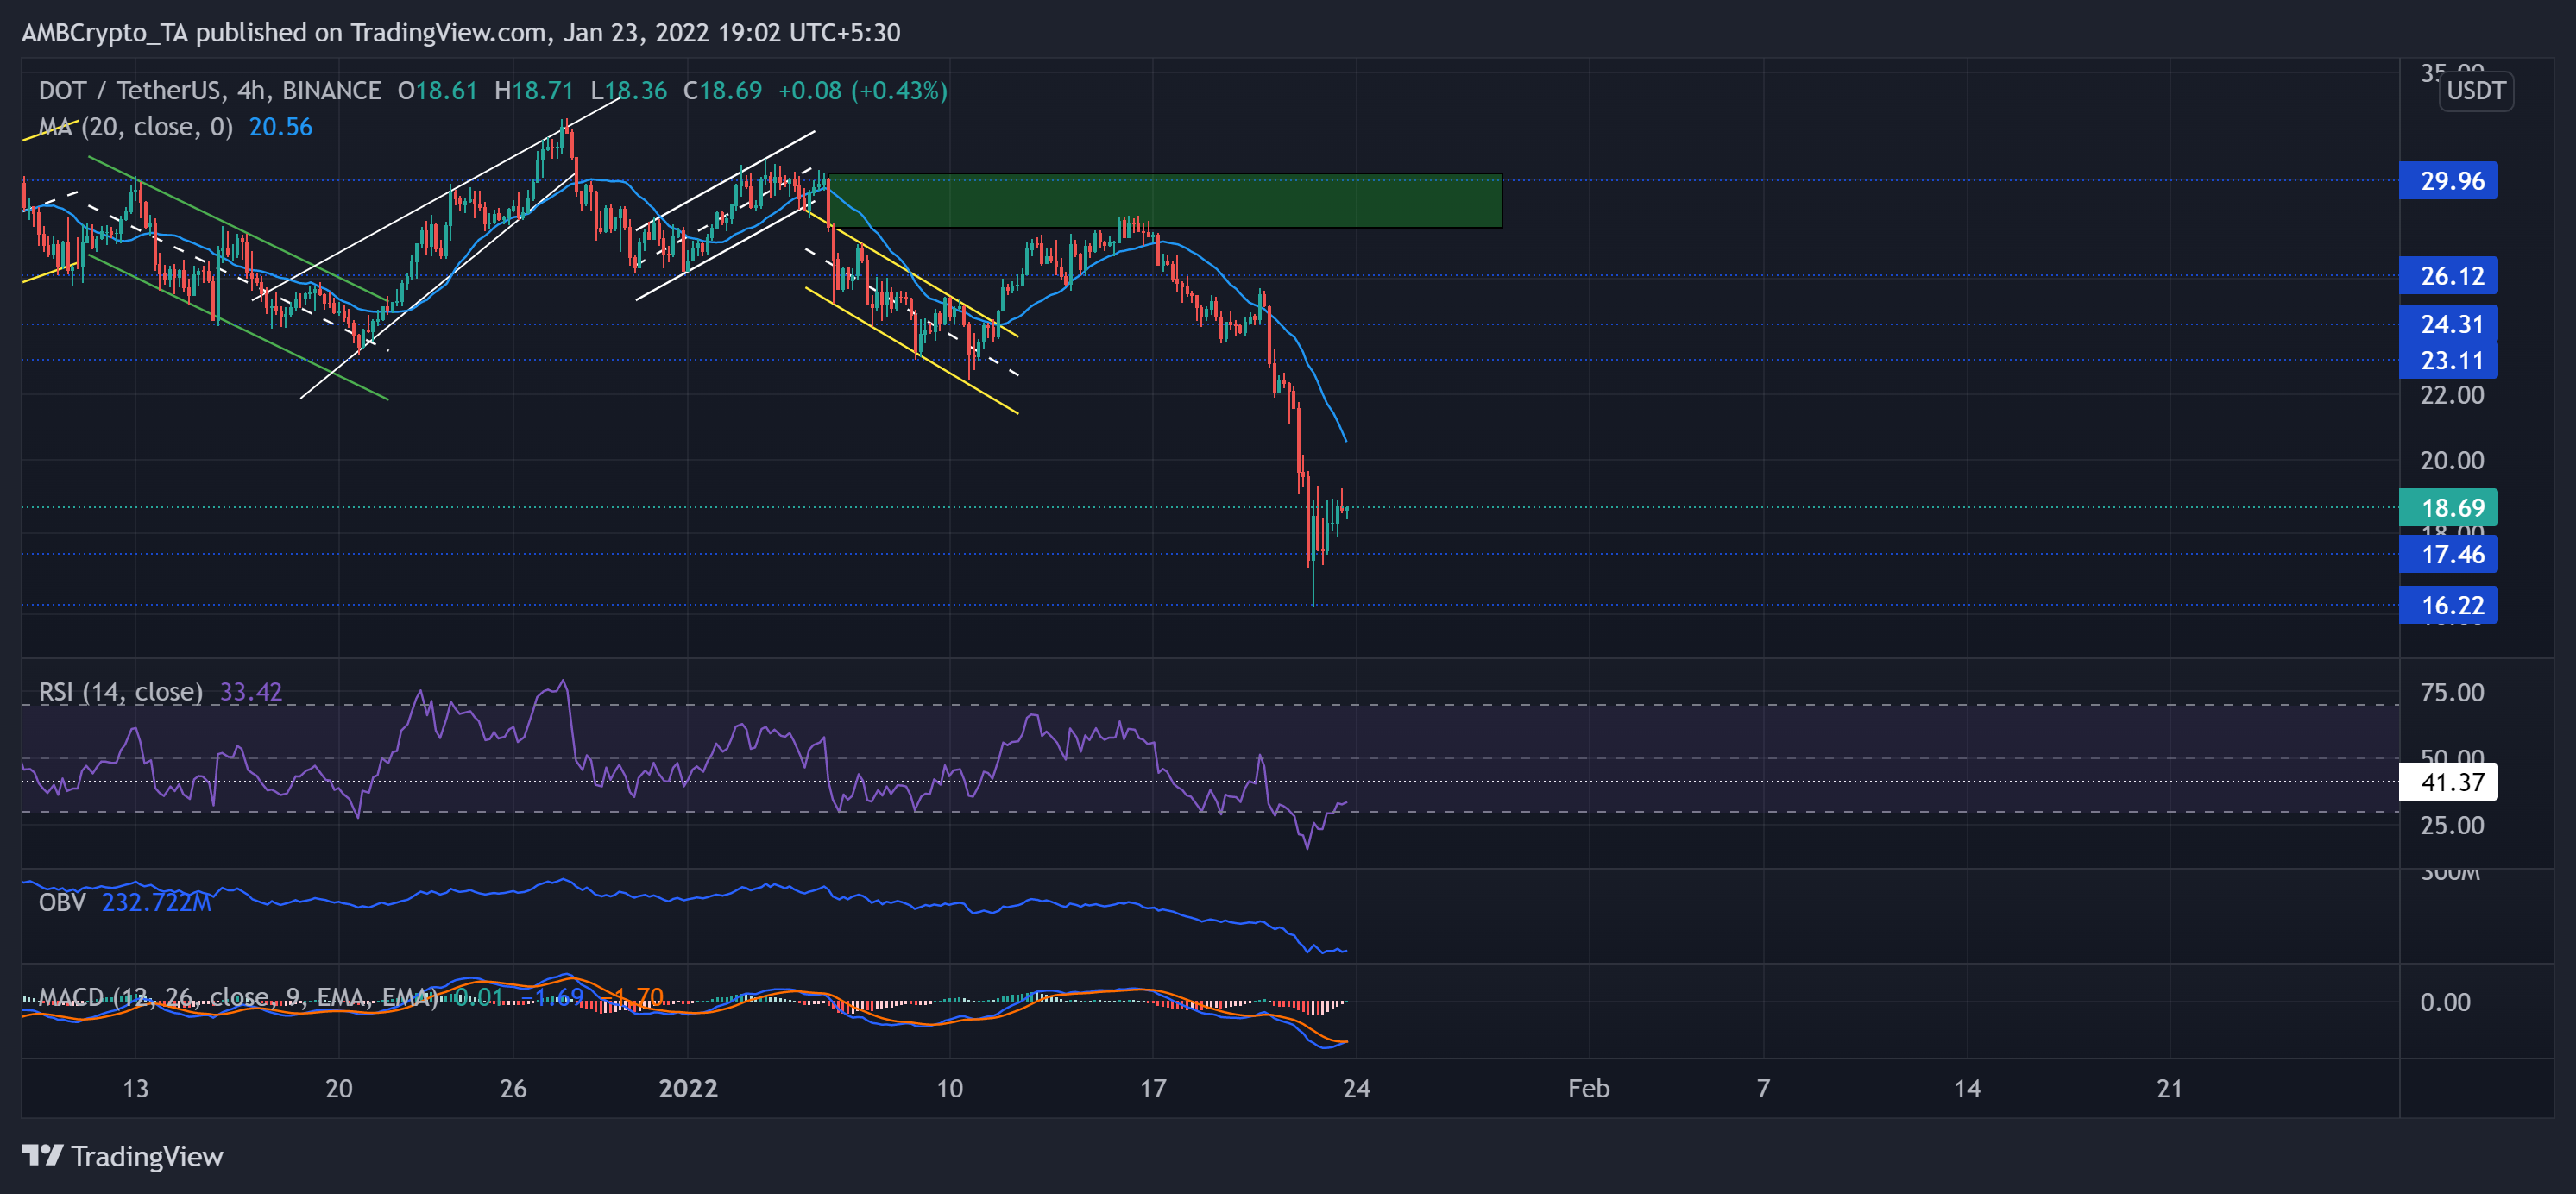Click the RSI (14, close) indicator label
Screen dimensions: 2576x1194
coord(118,691)
